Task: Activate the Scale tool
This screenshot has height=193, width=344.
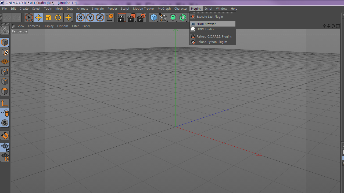Action: (48, 18)
